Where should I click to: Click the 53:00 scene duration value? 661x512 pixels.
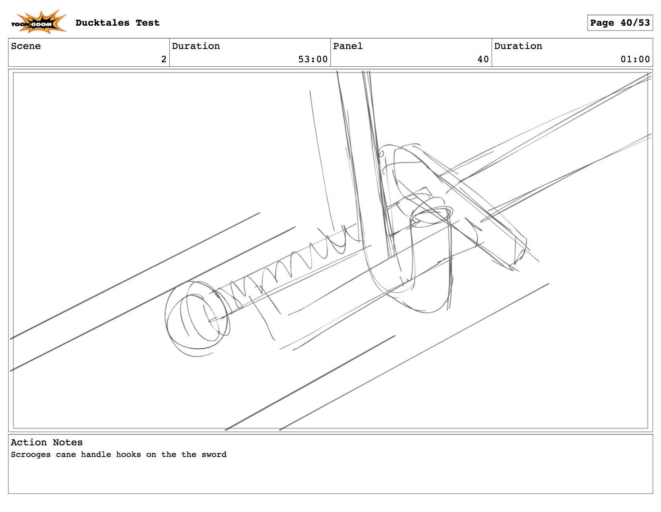pos(313,59)
